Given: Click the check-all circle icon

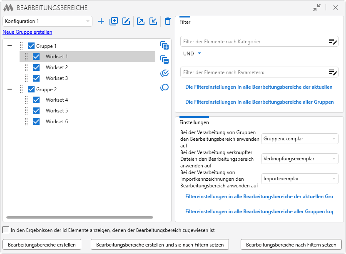Looking at the screenshot, I should click(164, 73).
